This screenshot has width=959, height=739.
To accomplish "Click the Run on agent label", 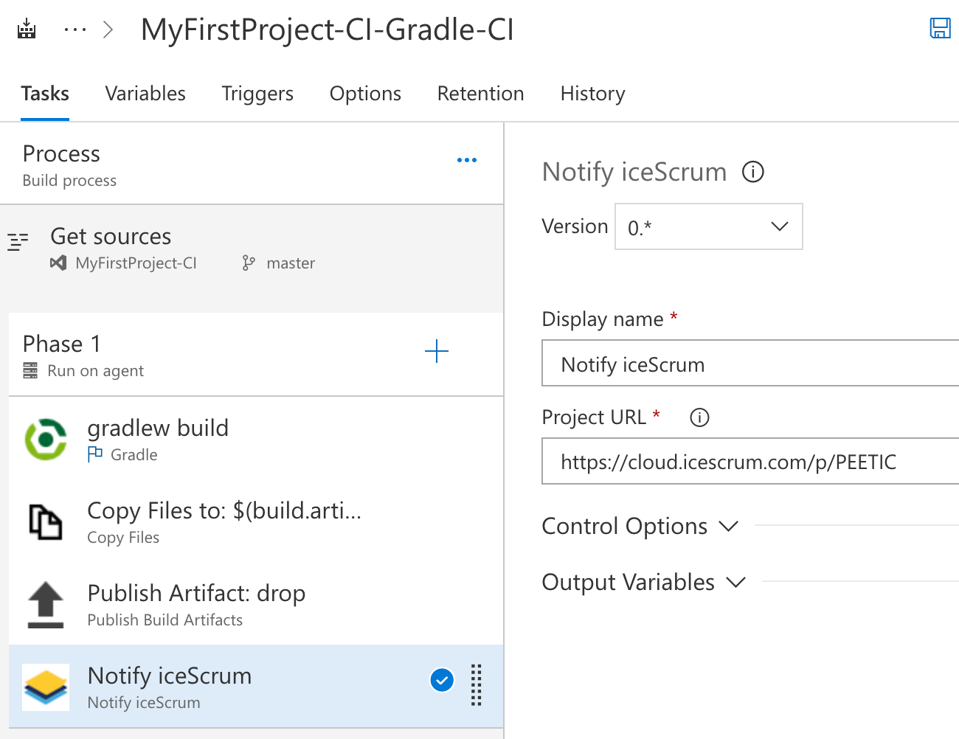I will pos(96,371).
